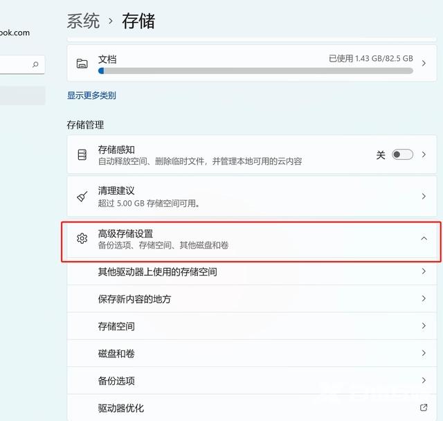Collapse 高级存储设置 using the up chevron
Viewport: 443px width, 421px height.
tap(424, 238)
